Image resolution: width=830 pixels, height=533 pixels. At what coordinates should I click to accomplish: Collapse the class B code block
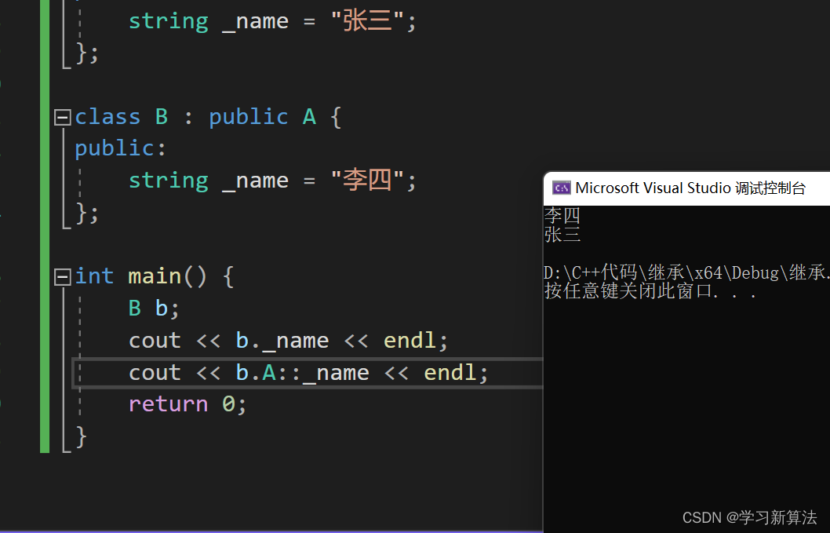(x=63, y=117)
